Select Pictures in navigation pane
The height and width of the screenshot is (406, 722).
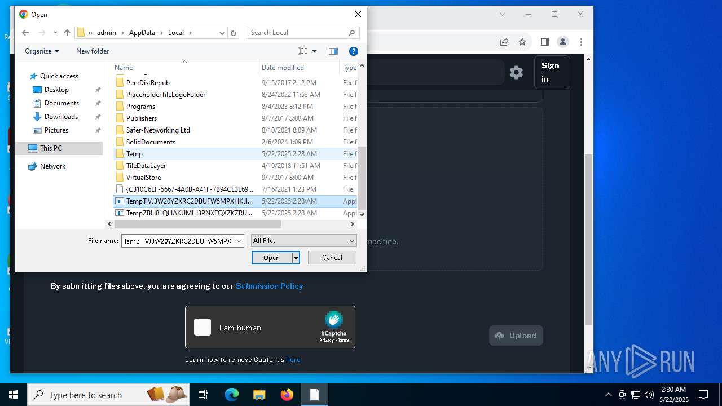pyautogui.click(x=56, y=130)
